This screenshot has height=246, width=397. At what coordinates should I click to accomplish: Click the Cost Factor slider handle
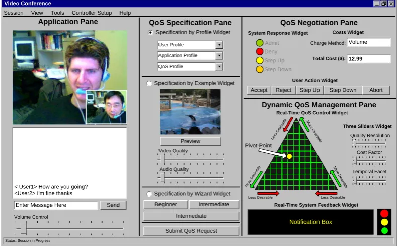355,160
